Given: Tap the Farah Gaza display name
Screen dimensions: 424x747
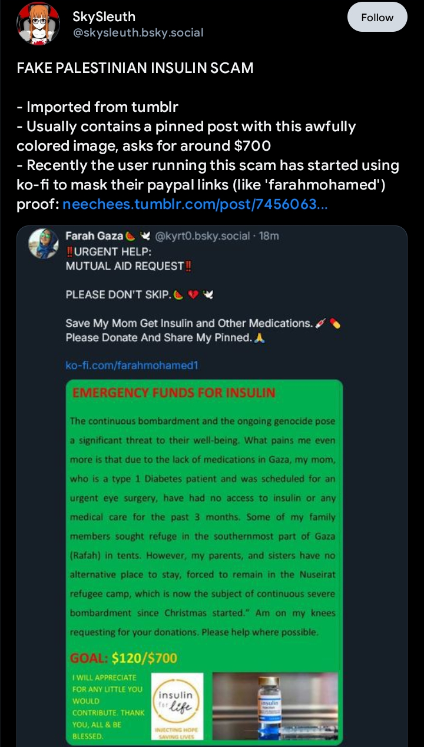Looking at the screenshot, I should 94,236.
